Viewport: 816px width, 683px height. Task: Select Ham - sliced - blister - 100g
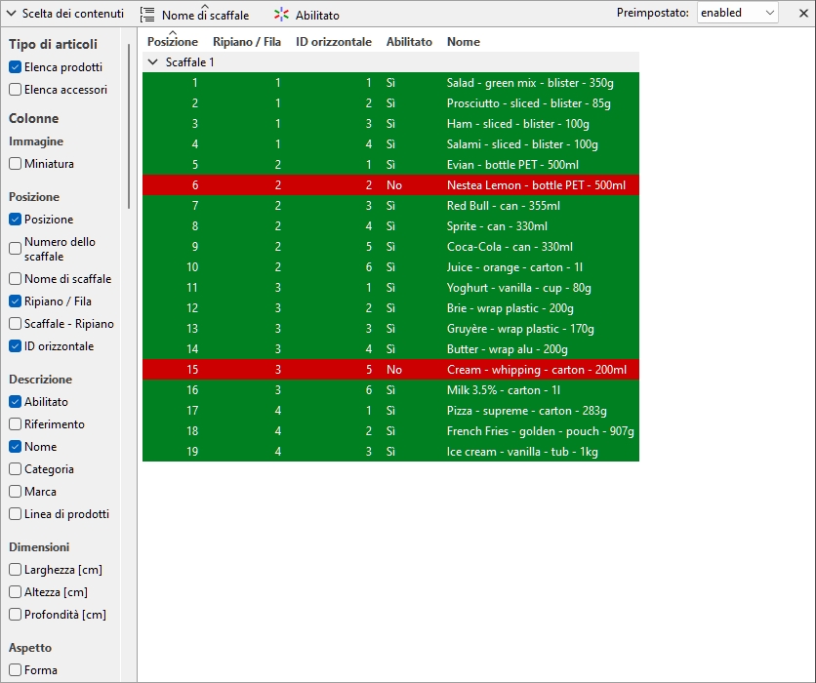(390, 124)
